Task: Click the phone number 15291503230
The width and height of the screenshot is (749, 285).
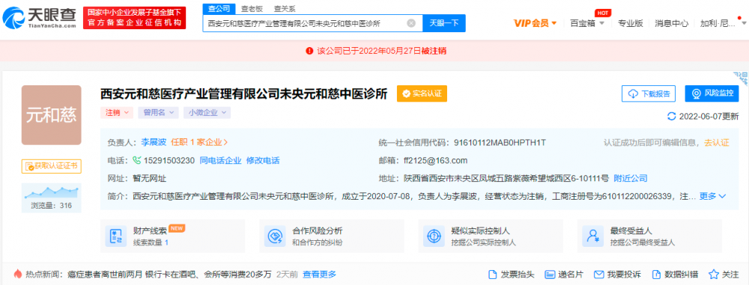Action: [x=169, y=160]
